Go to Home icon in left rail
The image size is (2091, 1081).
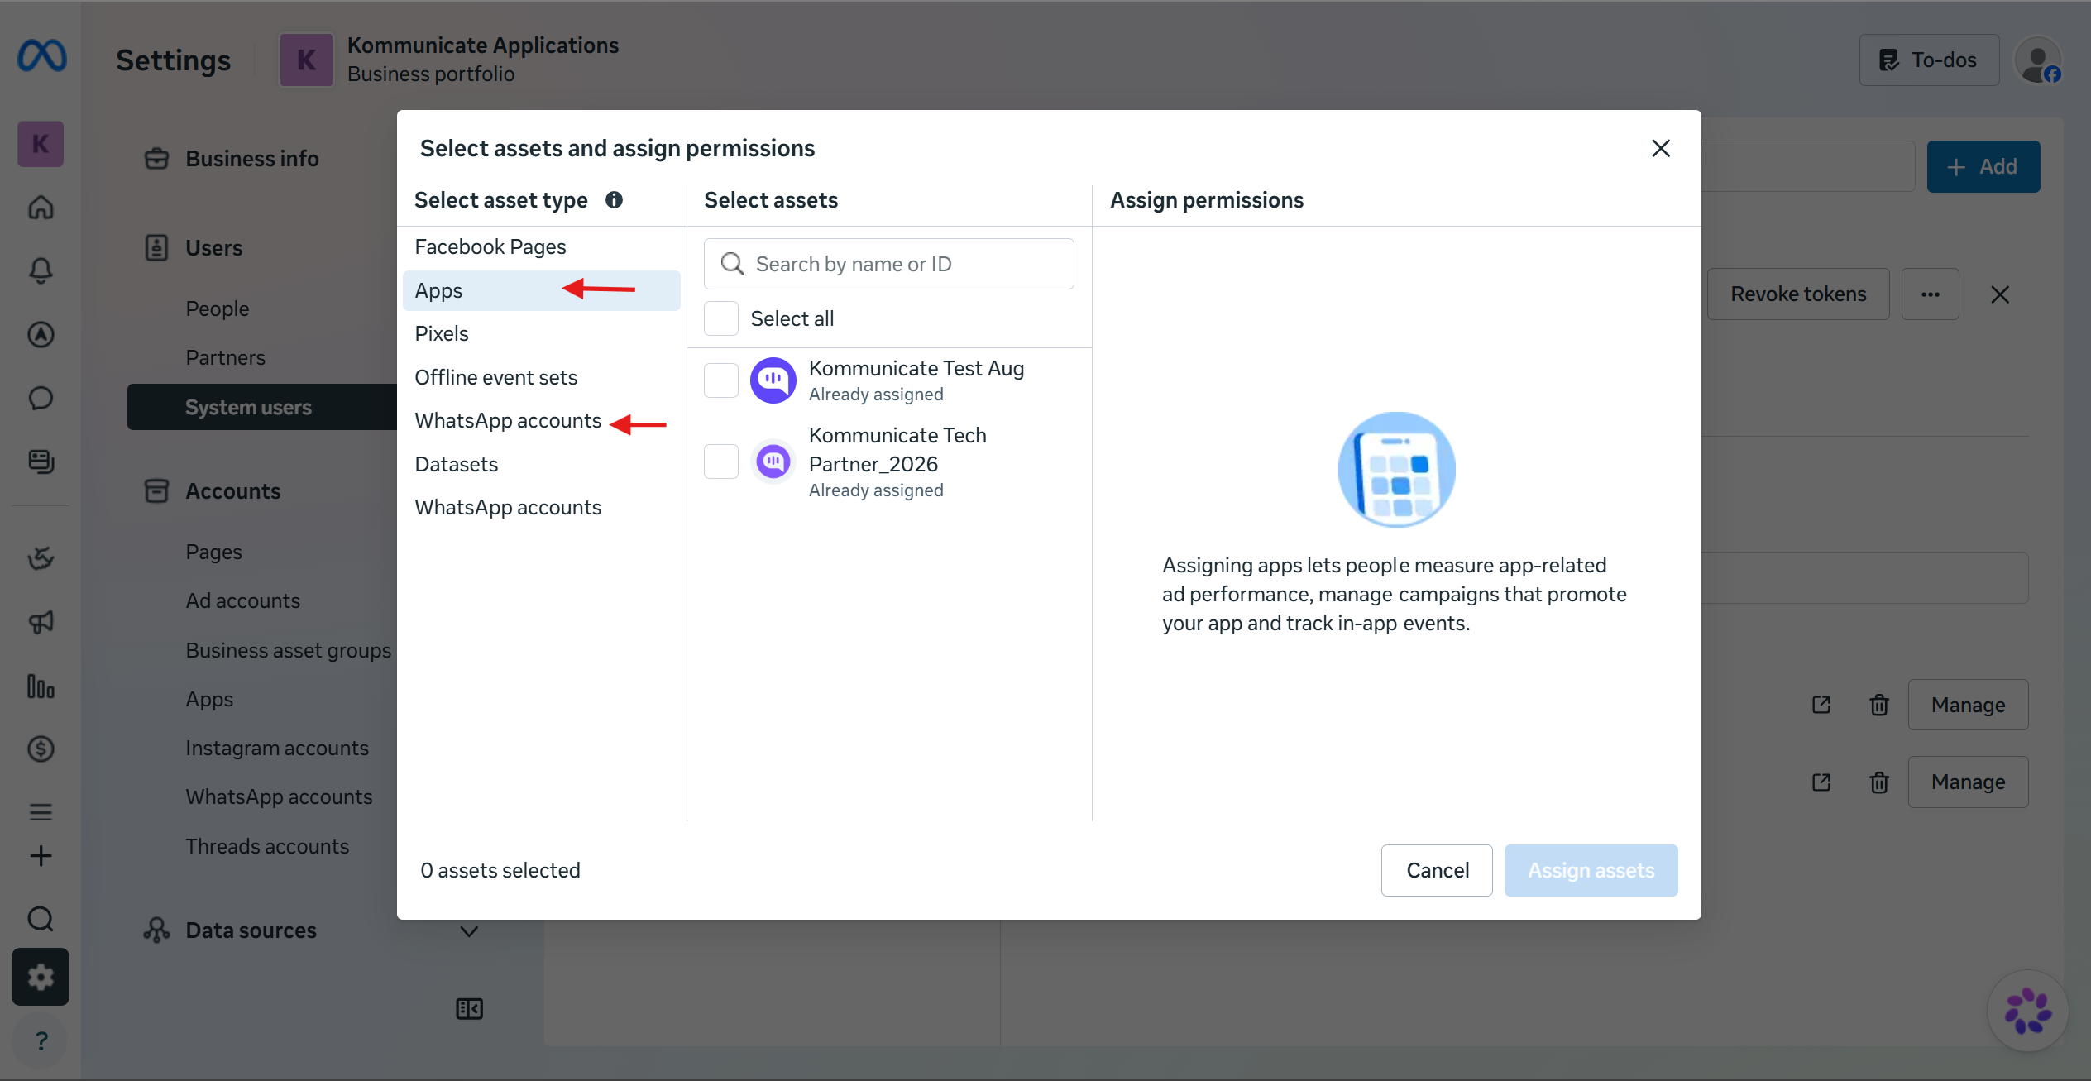(41, 207)
